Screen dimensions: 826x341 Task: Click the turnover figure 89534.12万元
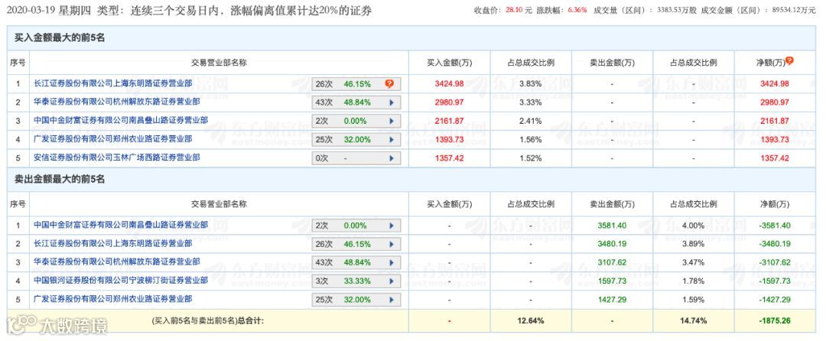(793, 10)
